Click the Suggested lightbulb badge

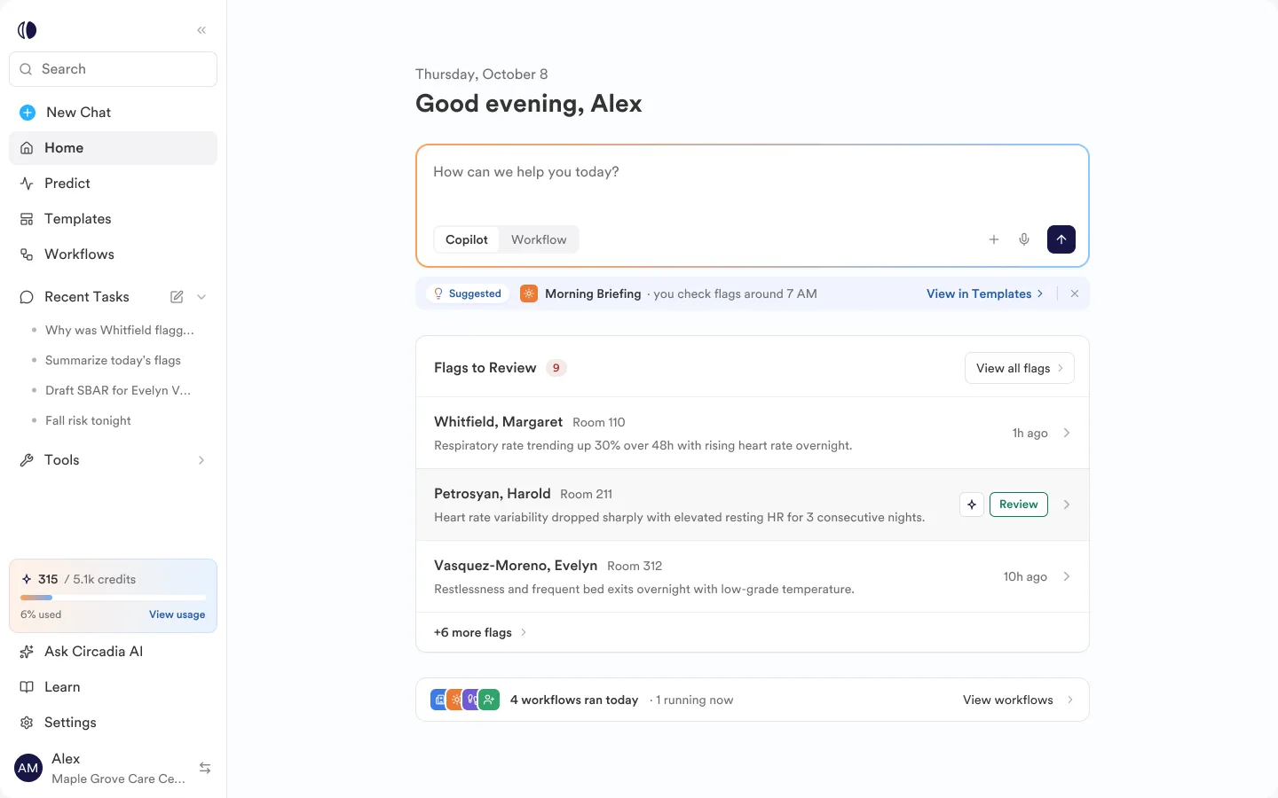tap(467, 293)
